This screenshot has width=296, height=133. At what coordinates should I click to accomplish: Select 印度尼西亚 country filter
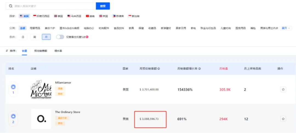coord(41,16)
